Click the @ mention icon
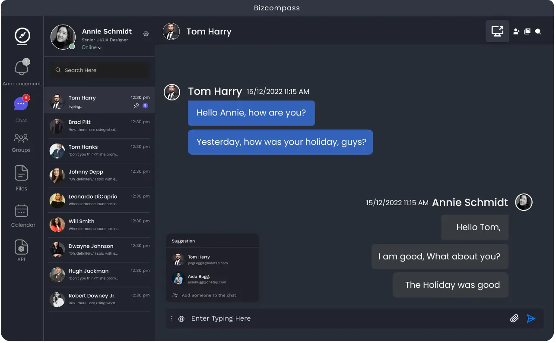Image resolution: width=556 pixels, height=343 pixels. 181,318
